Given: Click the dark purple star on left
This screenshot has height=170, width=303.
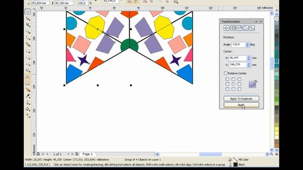Looking at the screenshot, I should [x=83, y=60].
